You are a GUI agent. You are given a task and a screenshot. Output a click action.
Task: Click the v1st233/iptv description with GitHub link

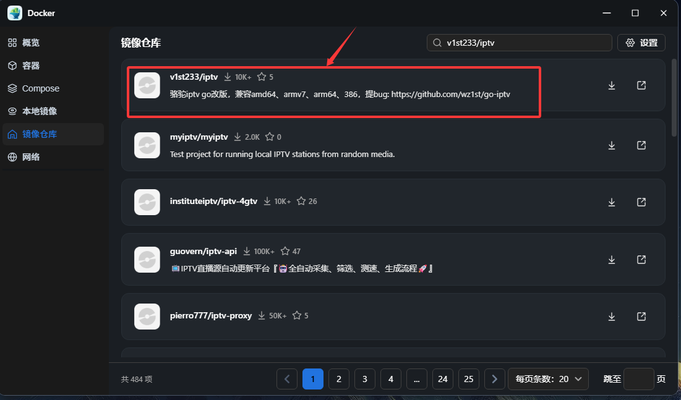pyautogui.click(x=340, y=94)
